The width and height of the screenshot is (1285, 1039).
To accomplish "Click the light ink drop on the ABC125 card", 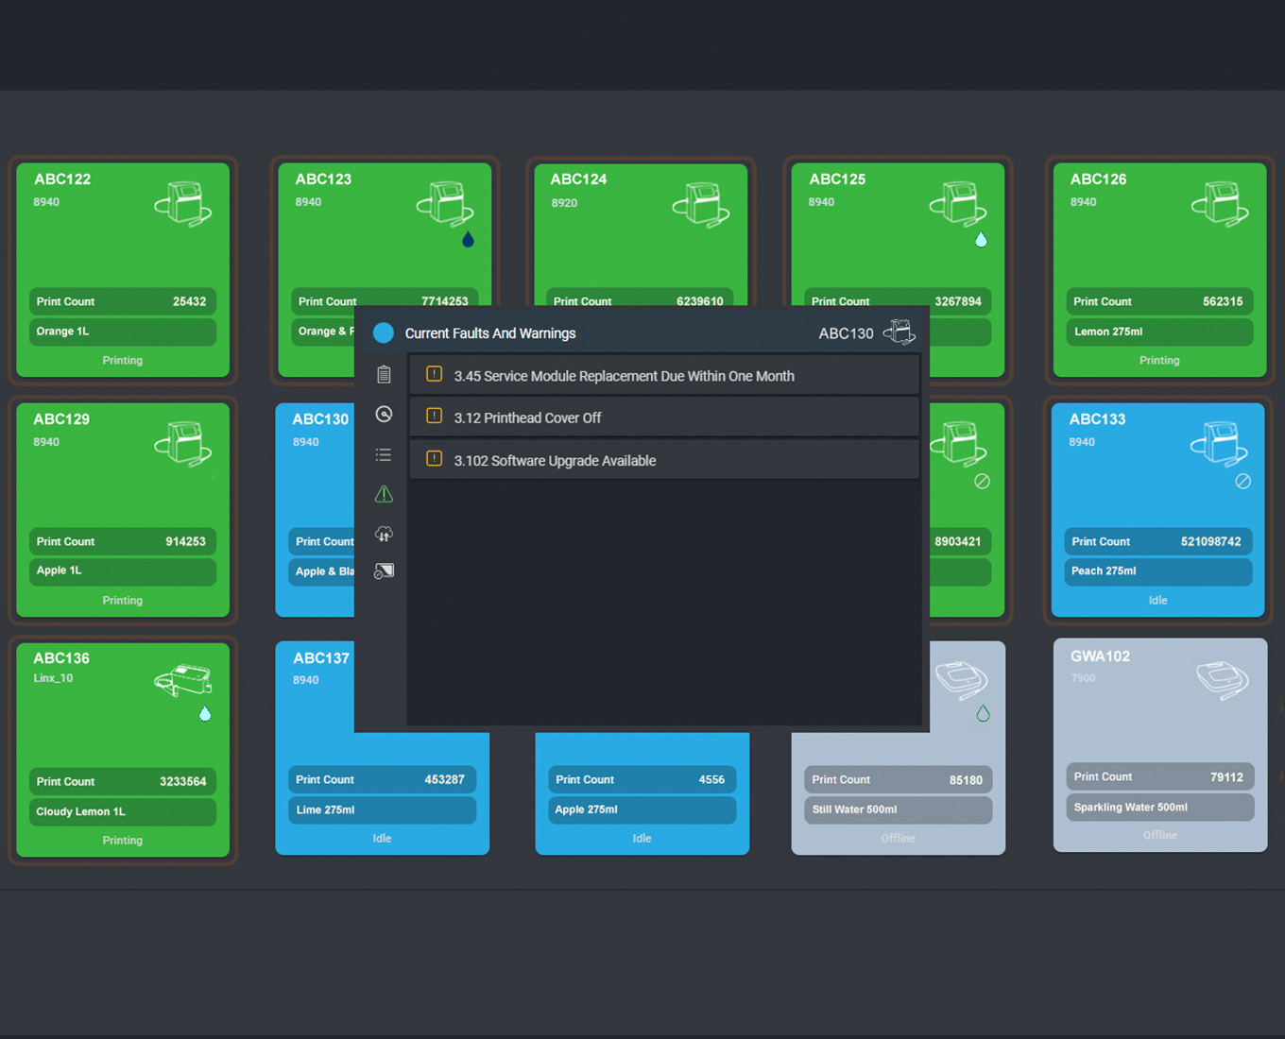I will click(981, 240).
